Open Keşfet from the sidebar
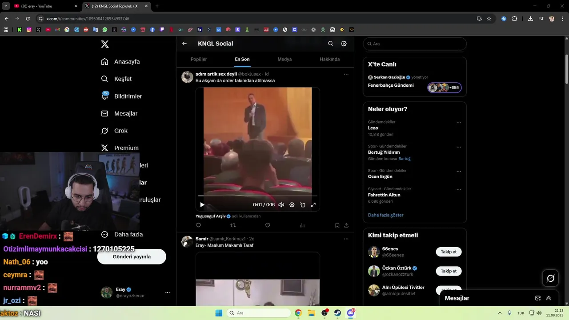This screenshot has width=569, height=320. [x=116, y=79]
